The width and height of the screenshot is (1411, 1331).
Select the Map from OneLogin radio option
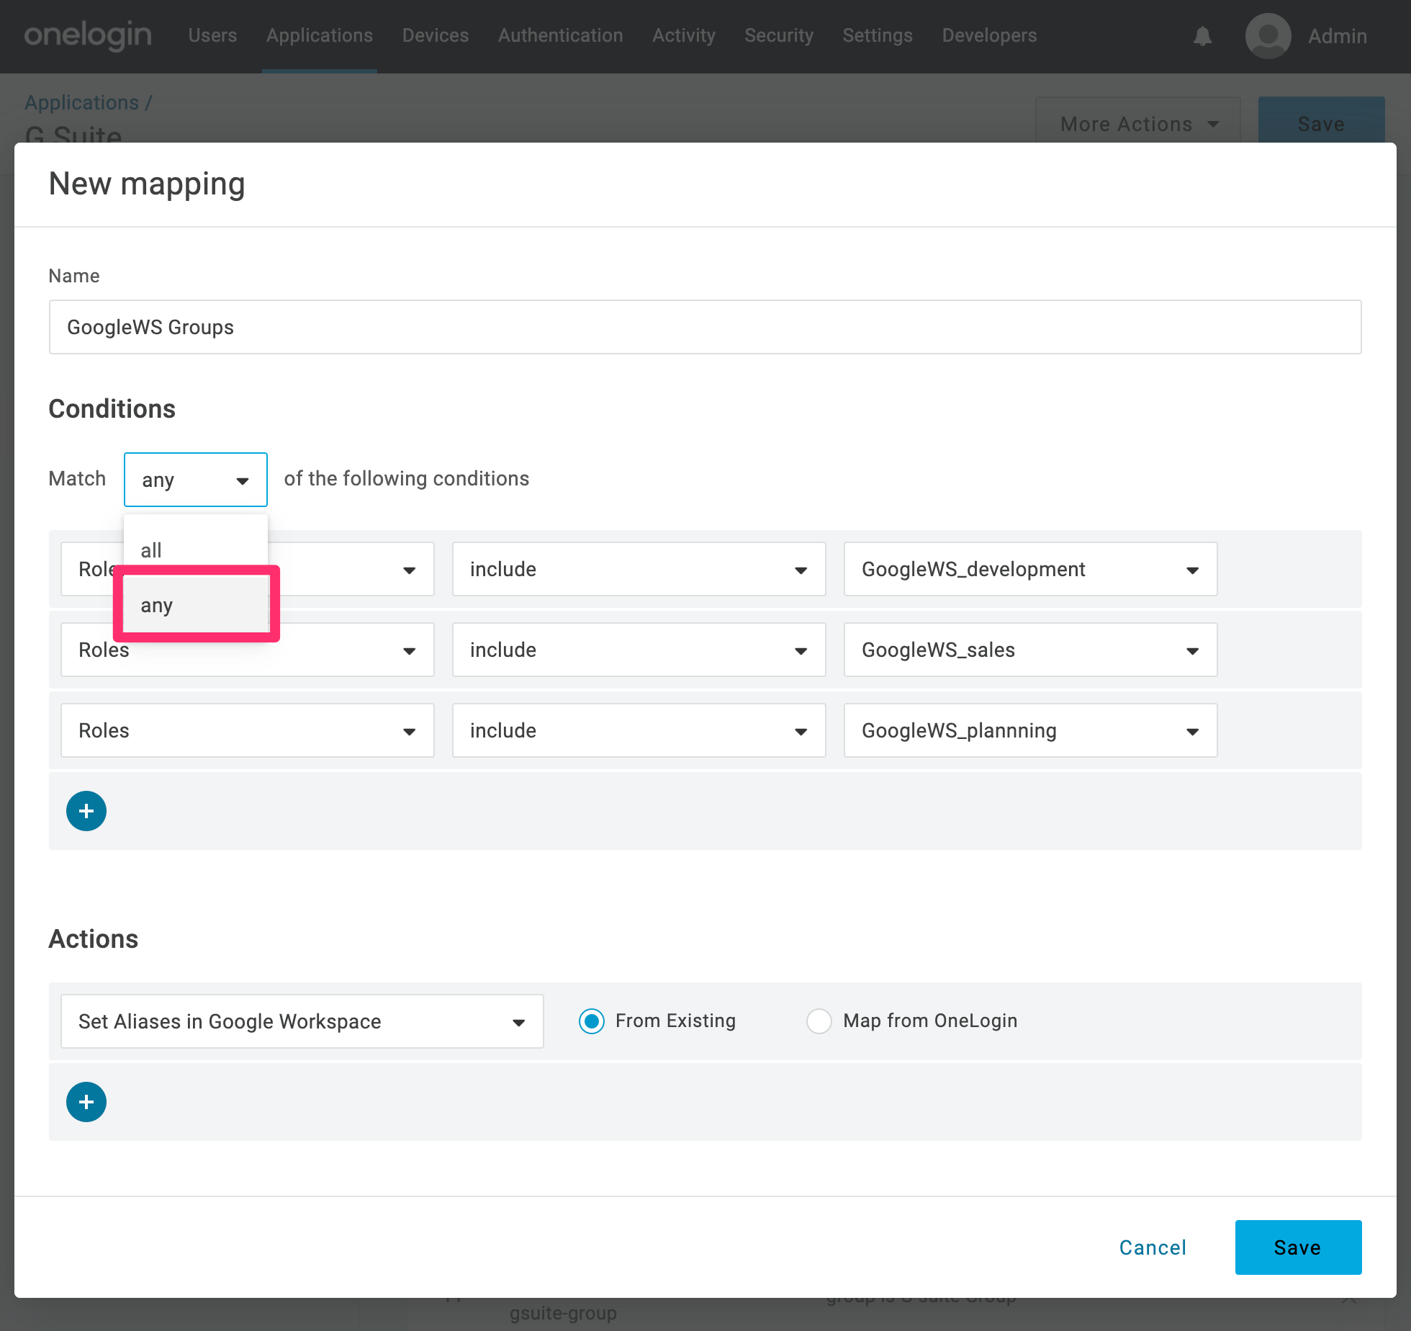[819, 1021]
